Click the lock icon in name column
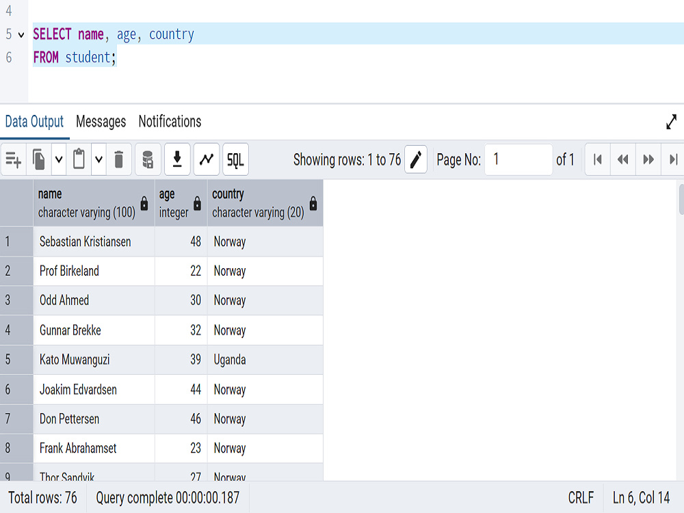The image size is (684, 513). [x=144, y=203]
